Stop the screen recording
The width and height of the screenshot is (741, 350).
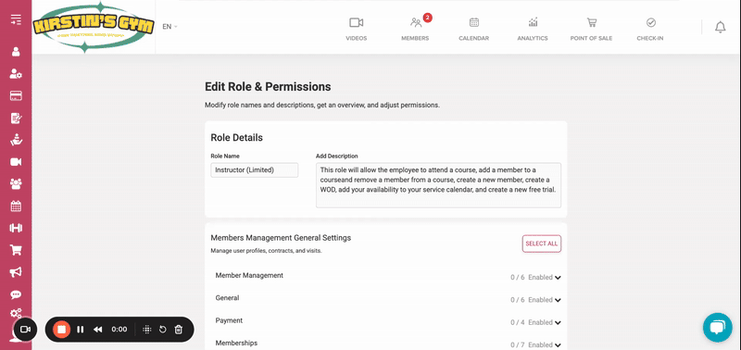tap(61, 330)
